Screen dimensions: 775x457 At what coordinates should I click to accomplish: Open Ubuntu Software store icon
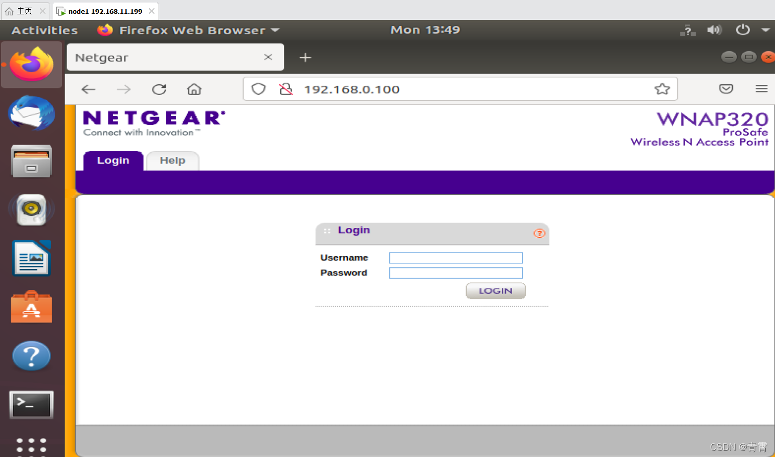point(31,307)
